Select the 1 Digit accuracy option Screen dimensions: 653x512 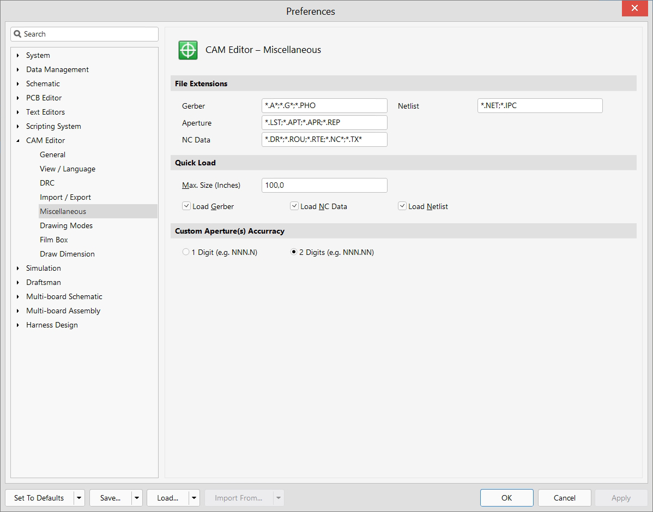pos(186,252)
